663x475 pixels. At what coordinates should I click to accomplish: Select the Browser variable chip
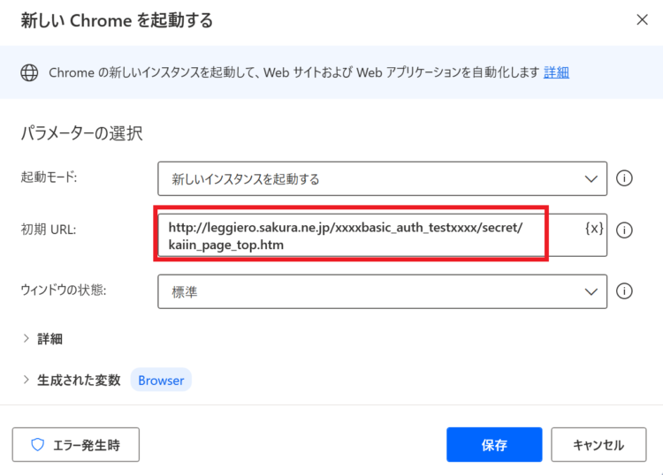(161, 380)
